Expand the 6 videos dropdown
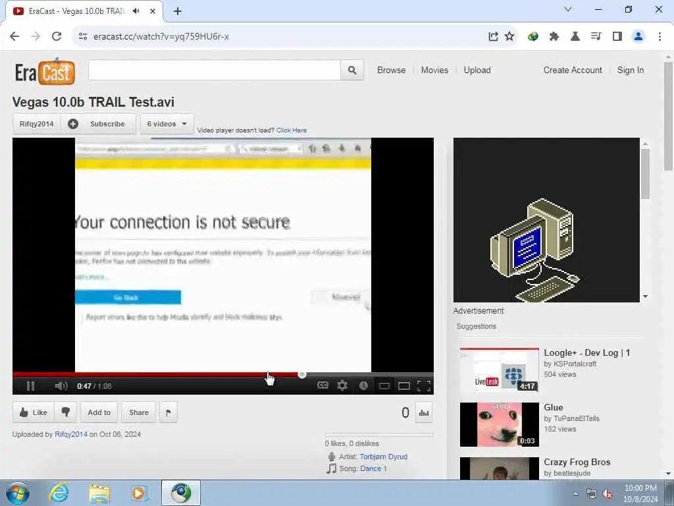 click(x=167, y=124)
